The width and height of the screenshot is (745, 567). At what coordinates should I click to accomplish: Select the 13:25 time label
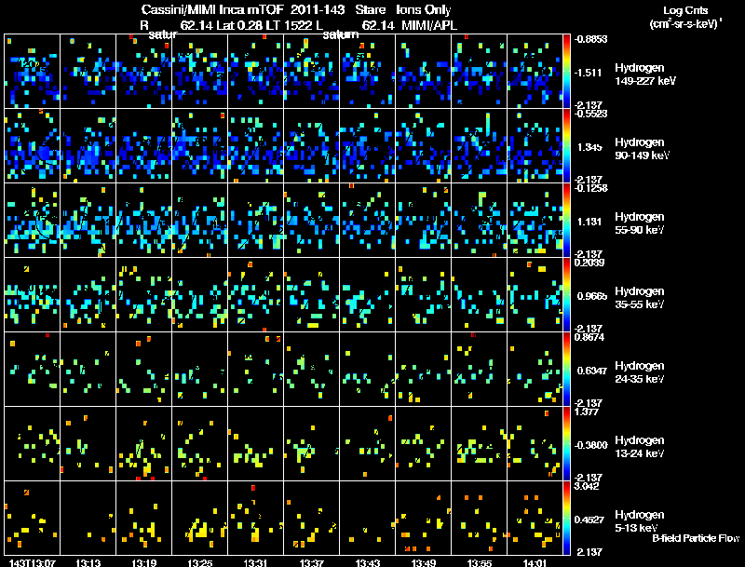tap(199, 561)
